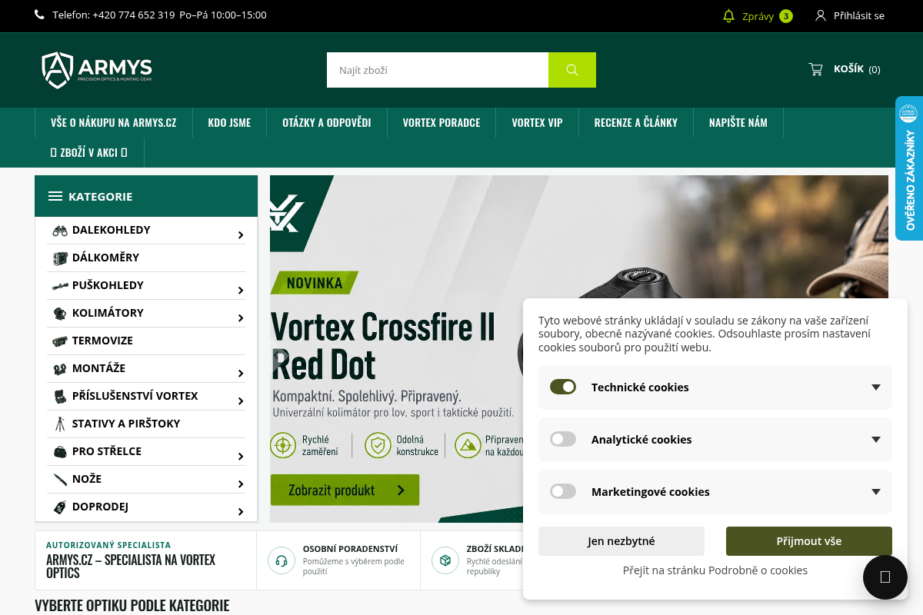Click the red dot icon for Kolimátory
Screen dimensions: 923x615
pyautogui.click(x=60, y=314)
